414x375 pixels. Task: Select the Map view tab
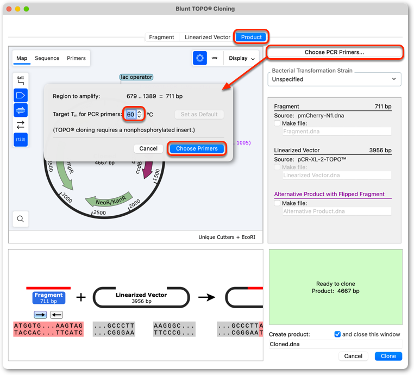click(x=22, y=58)
